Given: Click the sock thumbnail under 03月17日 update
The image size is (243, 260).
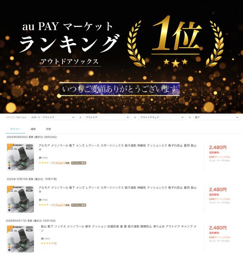Looking at the screenshot, I should (x=21, y=239).
